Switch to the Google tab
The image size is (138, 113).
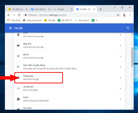(63, 9)
